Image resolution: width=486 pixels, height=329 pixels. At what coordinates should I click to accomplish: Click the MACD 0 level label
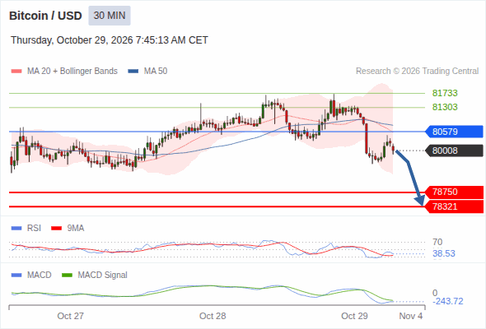pyautogui.click(x=435, y=293)
